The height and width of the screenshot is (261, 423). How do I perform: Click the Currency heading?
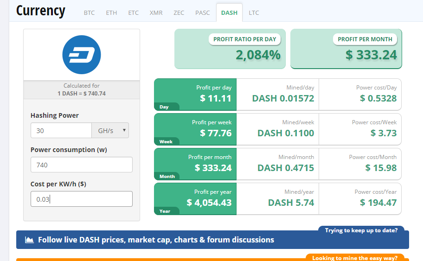[x=41, y=11]
